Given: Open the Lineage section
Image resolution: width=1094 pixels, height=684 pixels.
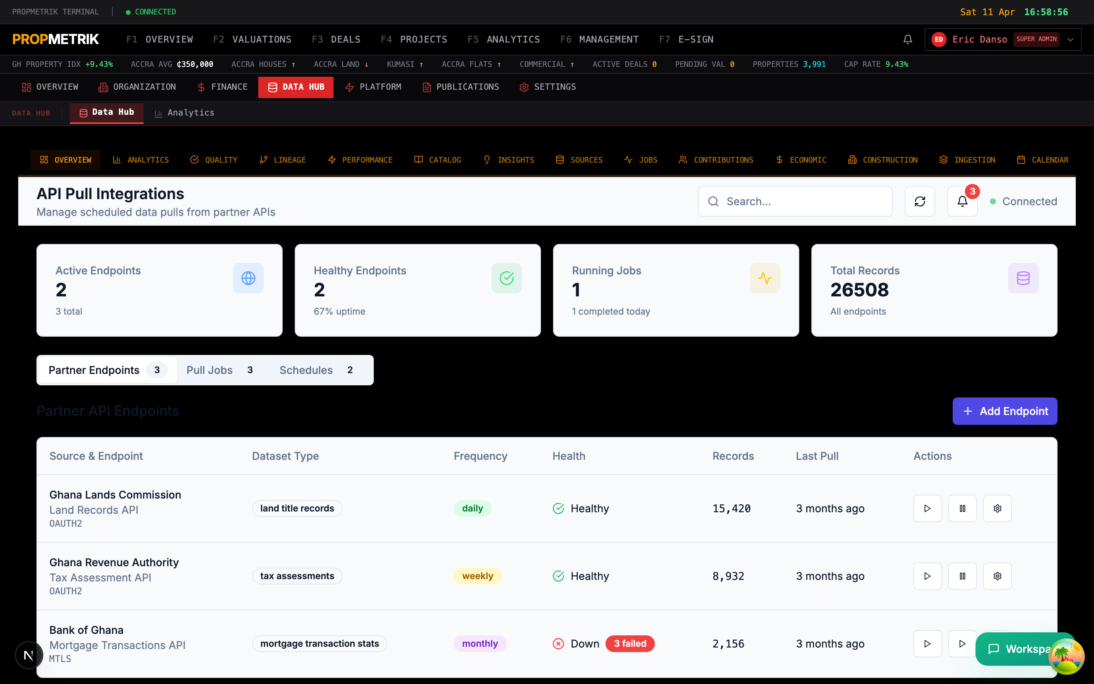Looking at the screenshot, I should 283,160.
